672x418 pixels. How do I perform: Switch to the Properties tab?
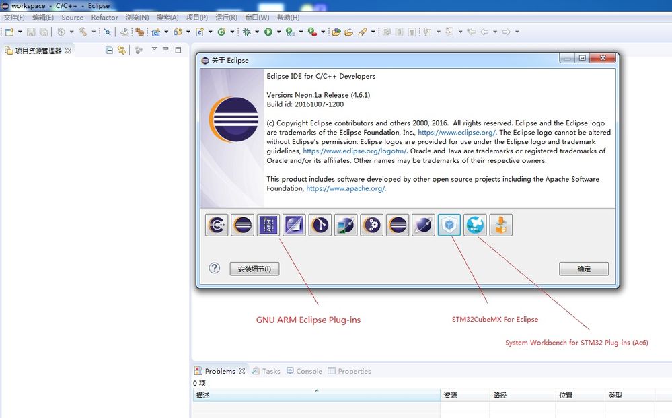350,371
